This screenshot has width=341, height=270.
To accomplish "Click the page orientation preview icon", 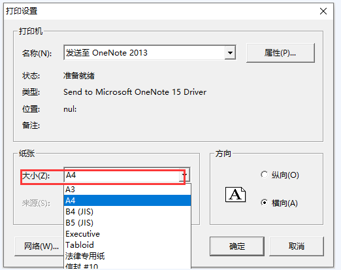I will tap(235, 194).
